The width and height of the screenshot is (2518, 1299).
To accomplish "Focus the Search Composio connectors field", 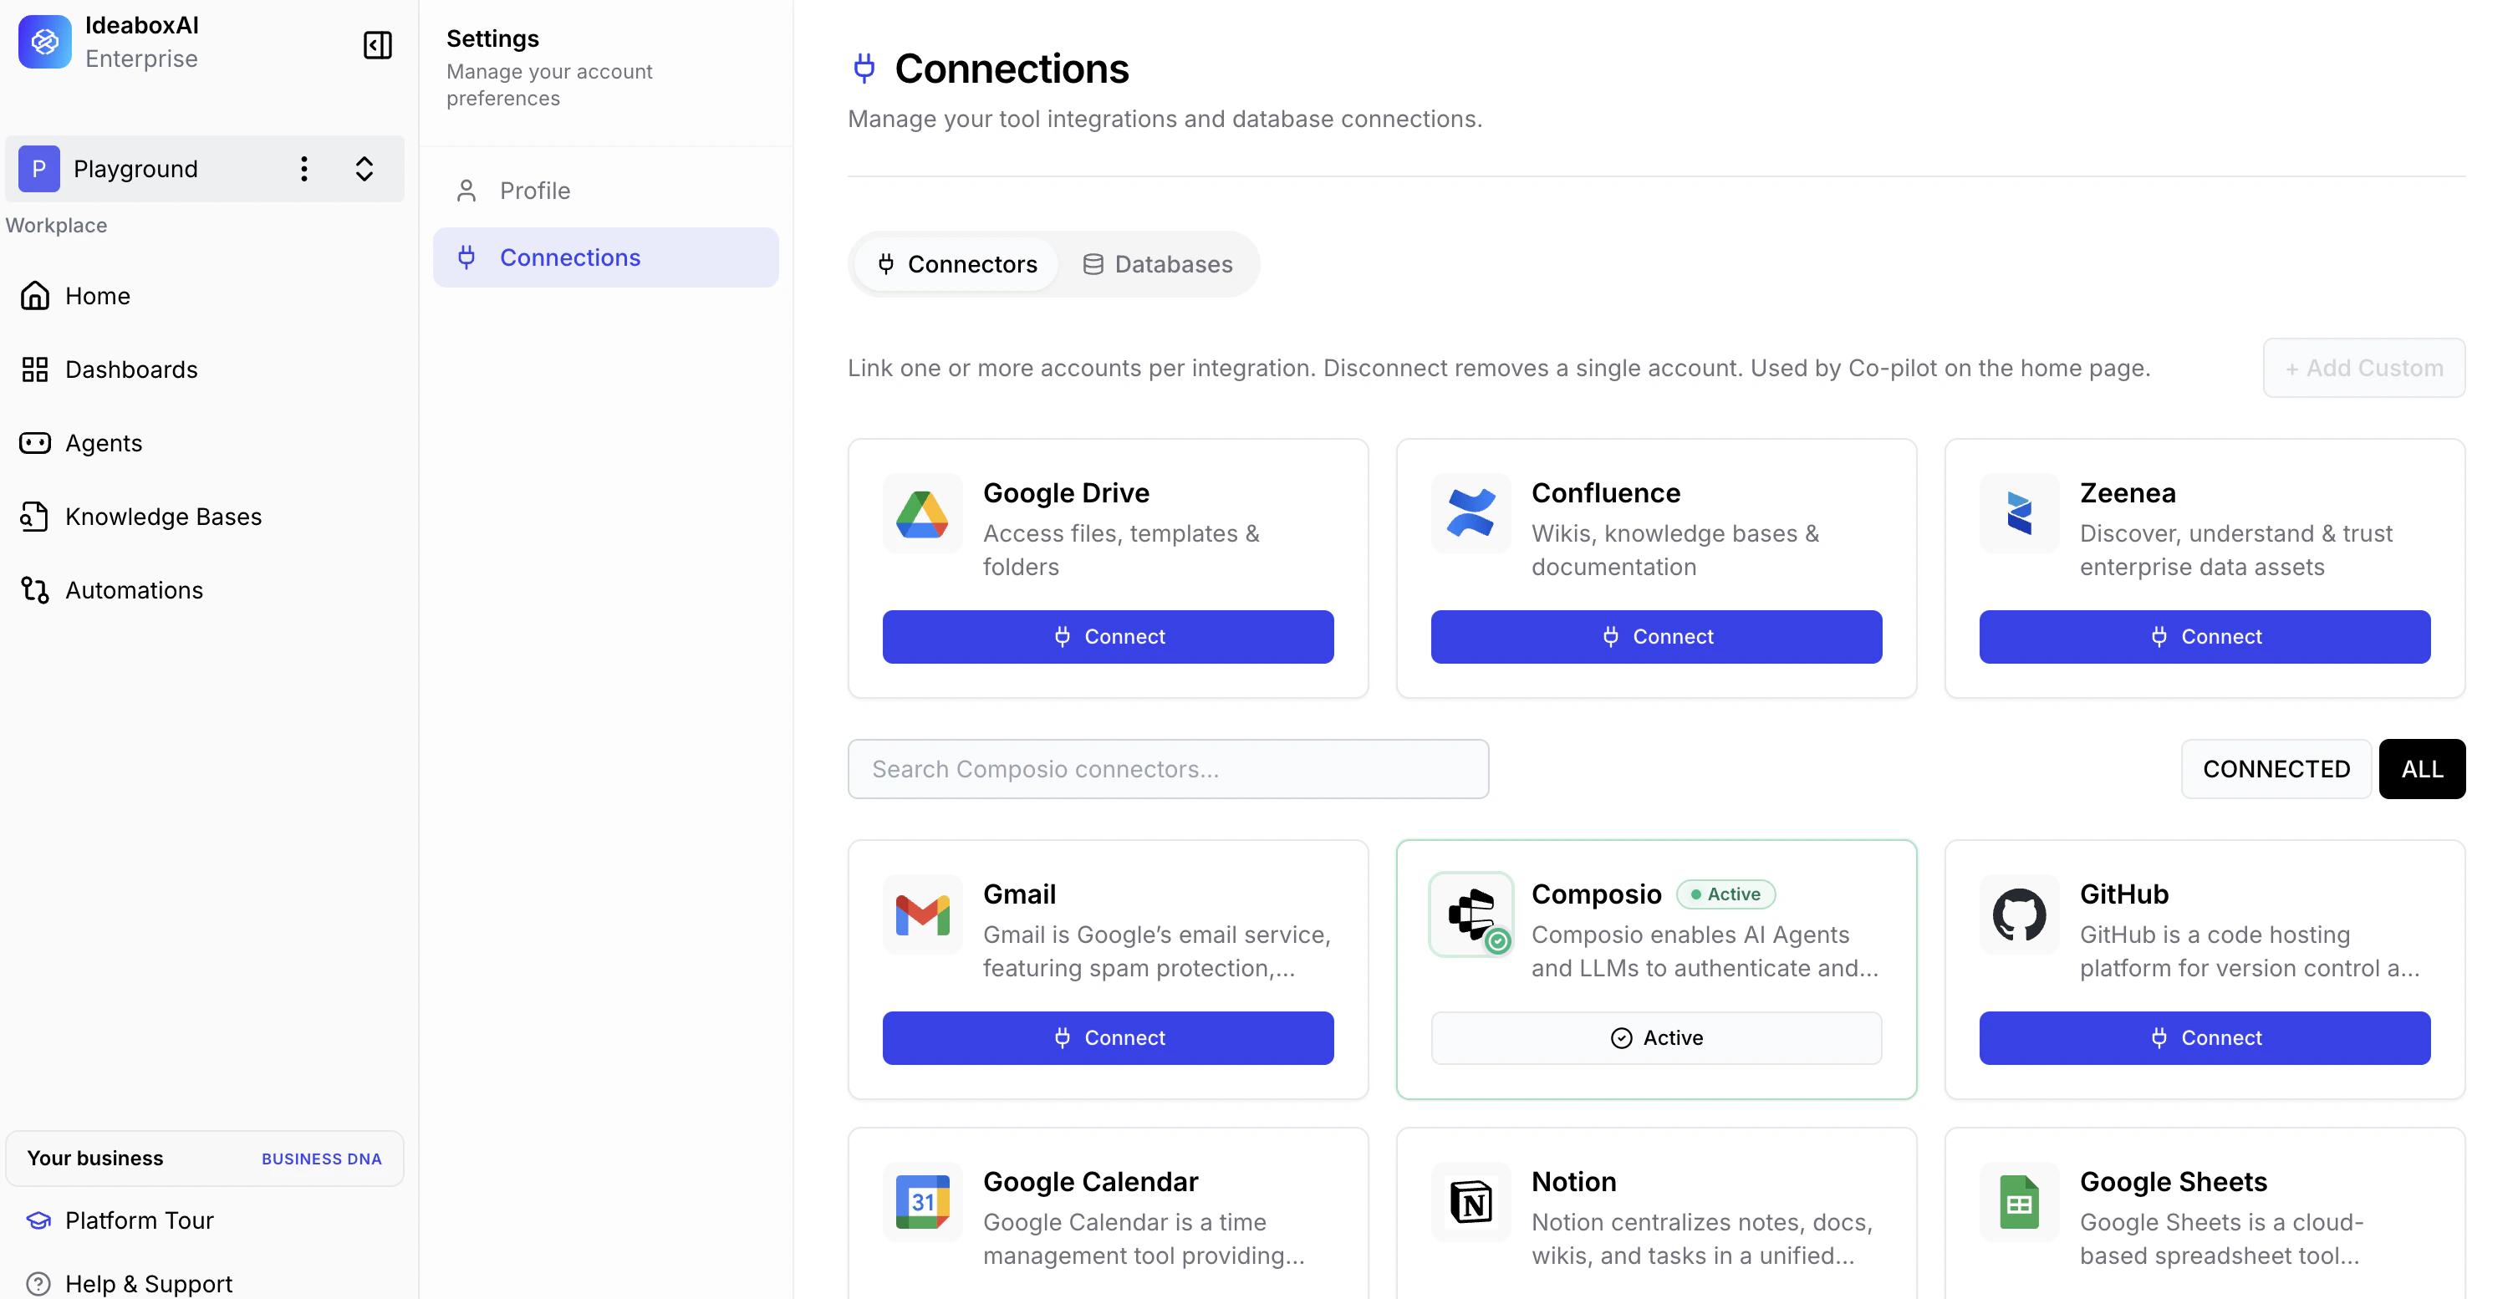I will 1168,769.
